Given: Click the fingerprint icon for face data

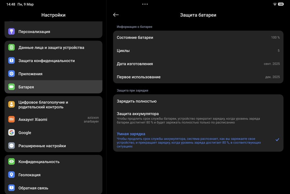Looking at the screenshot, I should coord(12,47).
